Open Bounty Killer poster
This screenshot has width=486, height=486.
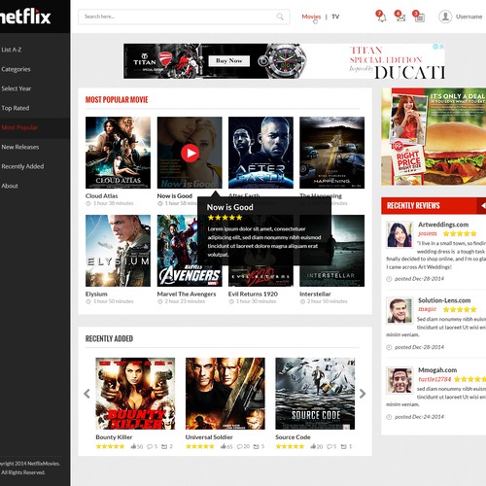[x=135, y=394]
